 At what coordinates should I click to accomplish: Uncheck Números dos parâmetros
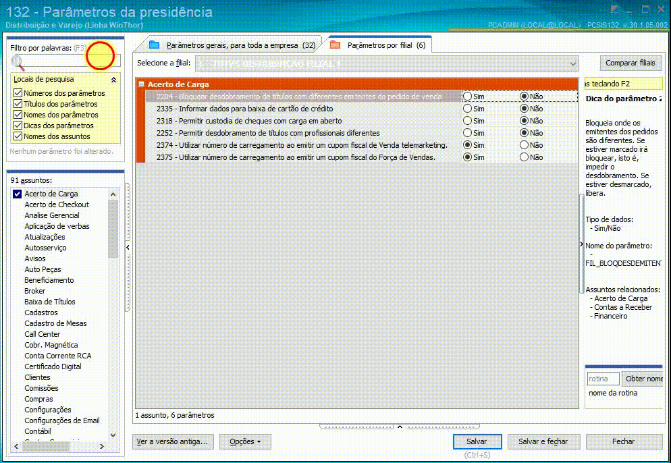(18, 93)
